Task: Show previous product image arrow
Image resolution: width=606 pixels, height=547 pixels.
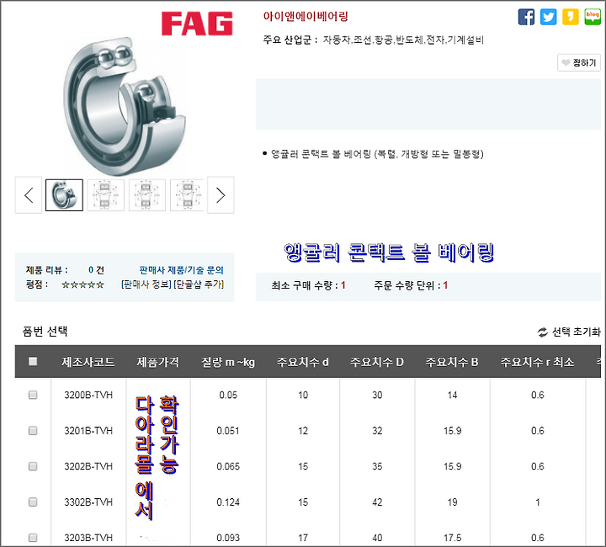Action: coord(29,195)
